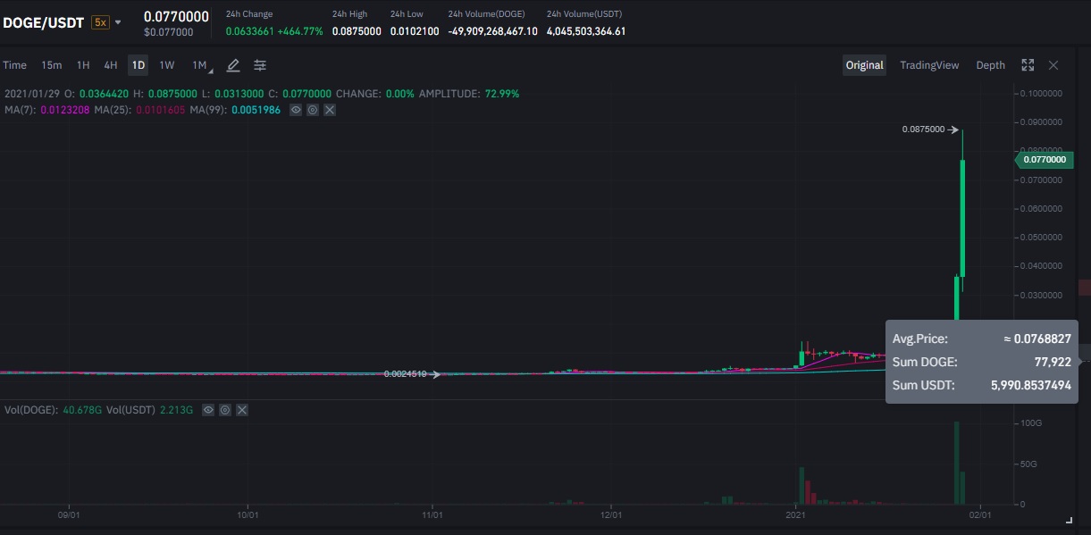Click the AMPLITUDE value 72.99%
1091x535 pixels.
(501, 93)
